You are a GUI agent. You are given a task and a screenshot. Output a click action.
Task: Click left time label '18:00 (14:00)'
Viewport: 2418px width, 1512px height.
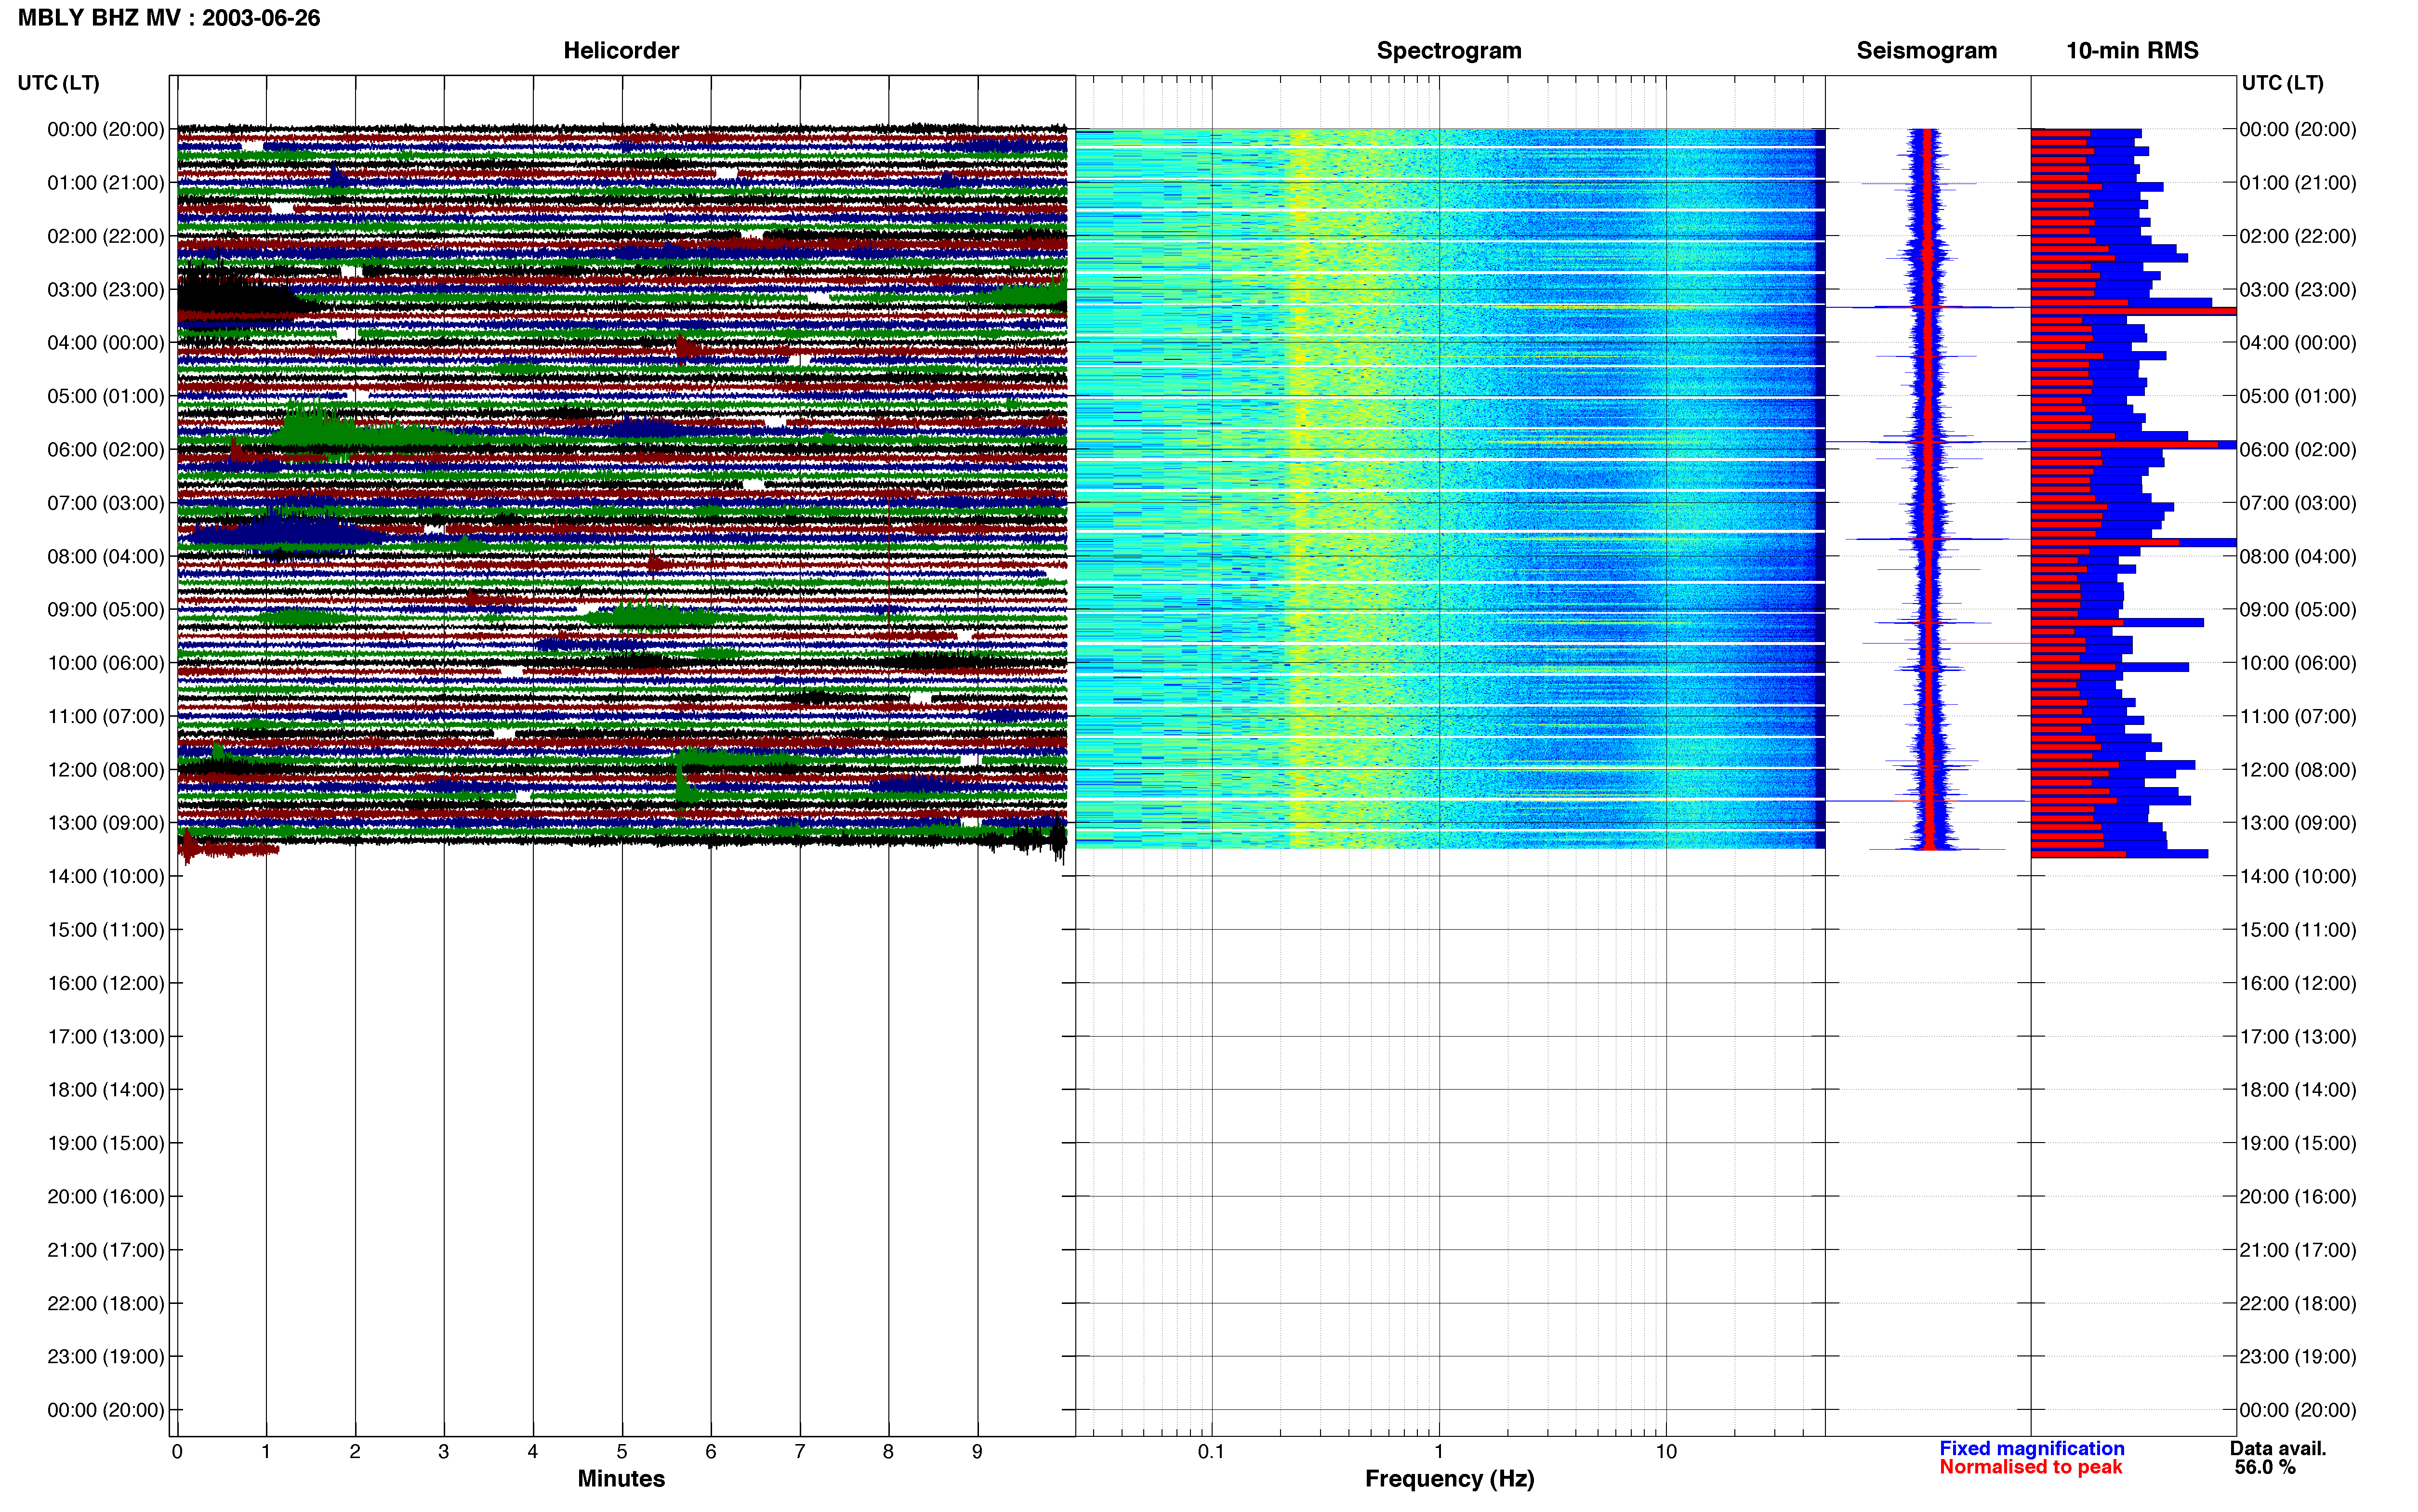(x=106, y=1090)
